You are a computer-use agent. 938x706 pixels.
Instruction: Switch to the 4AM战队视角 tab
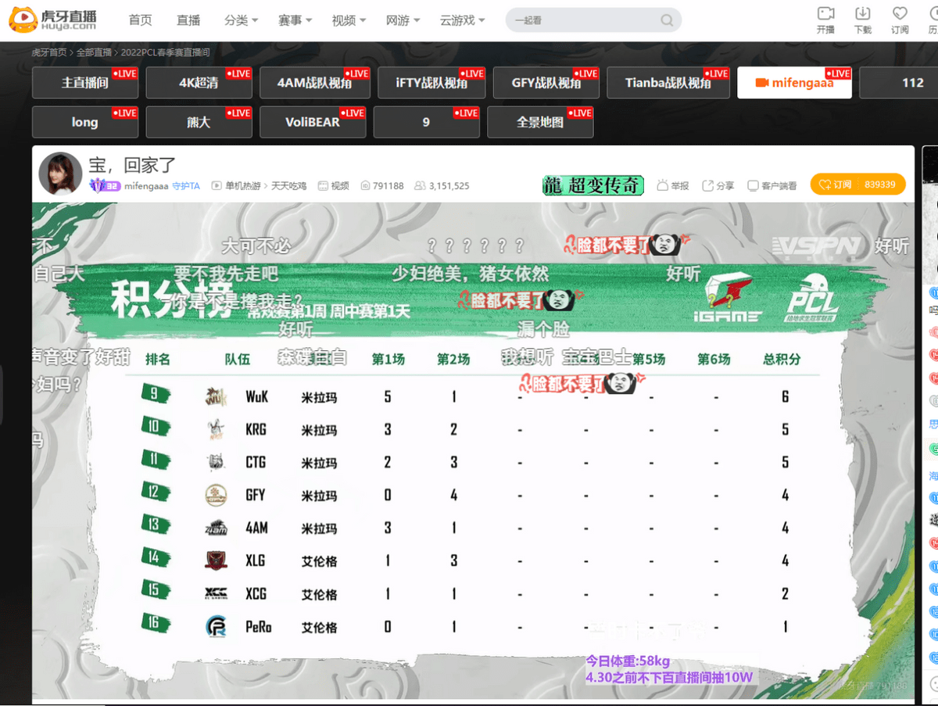click(315, 83)
